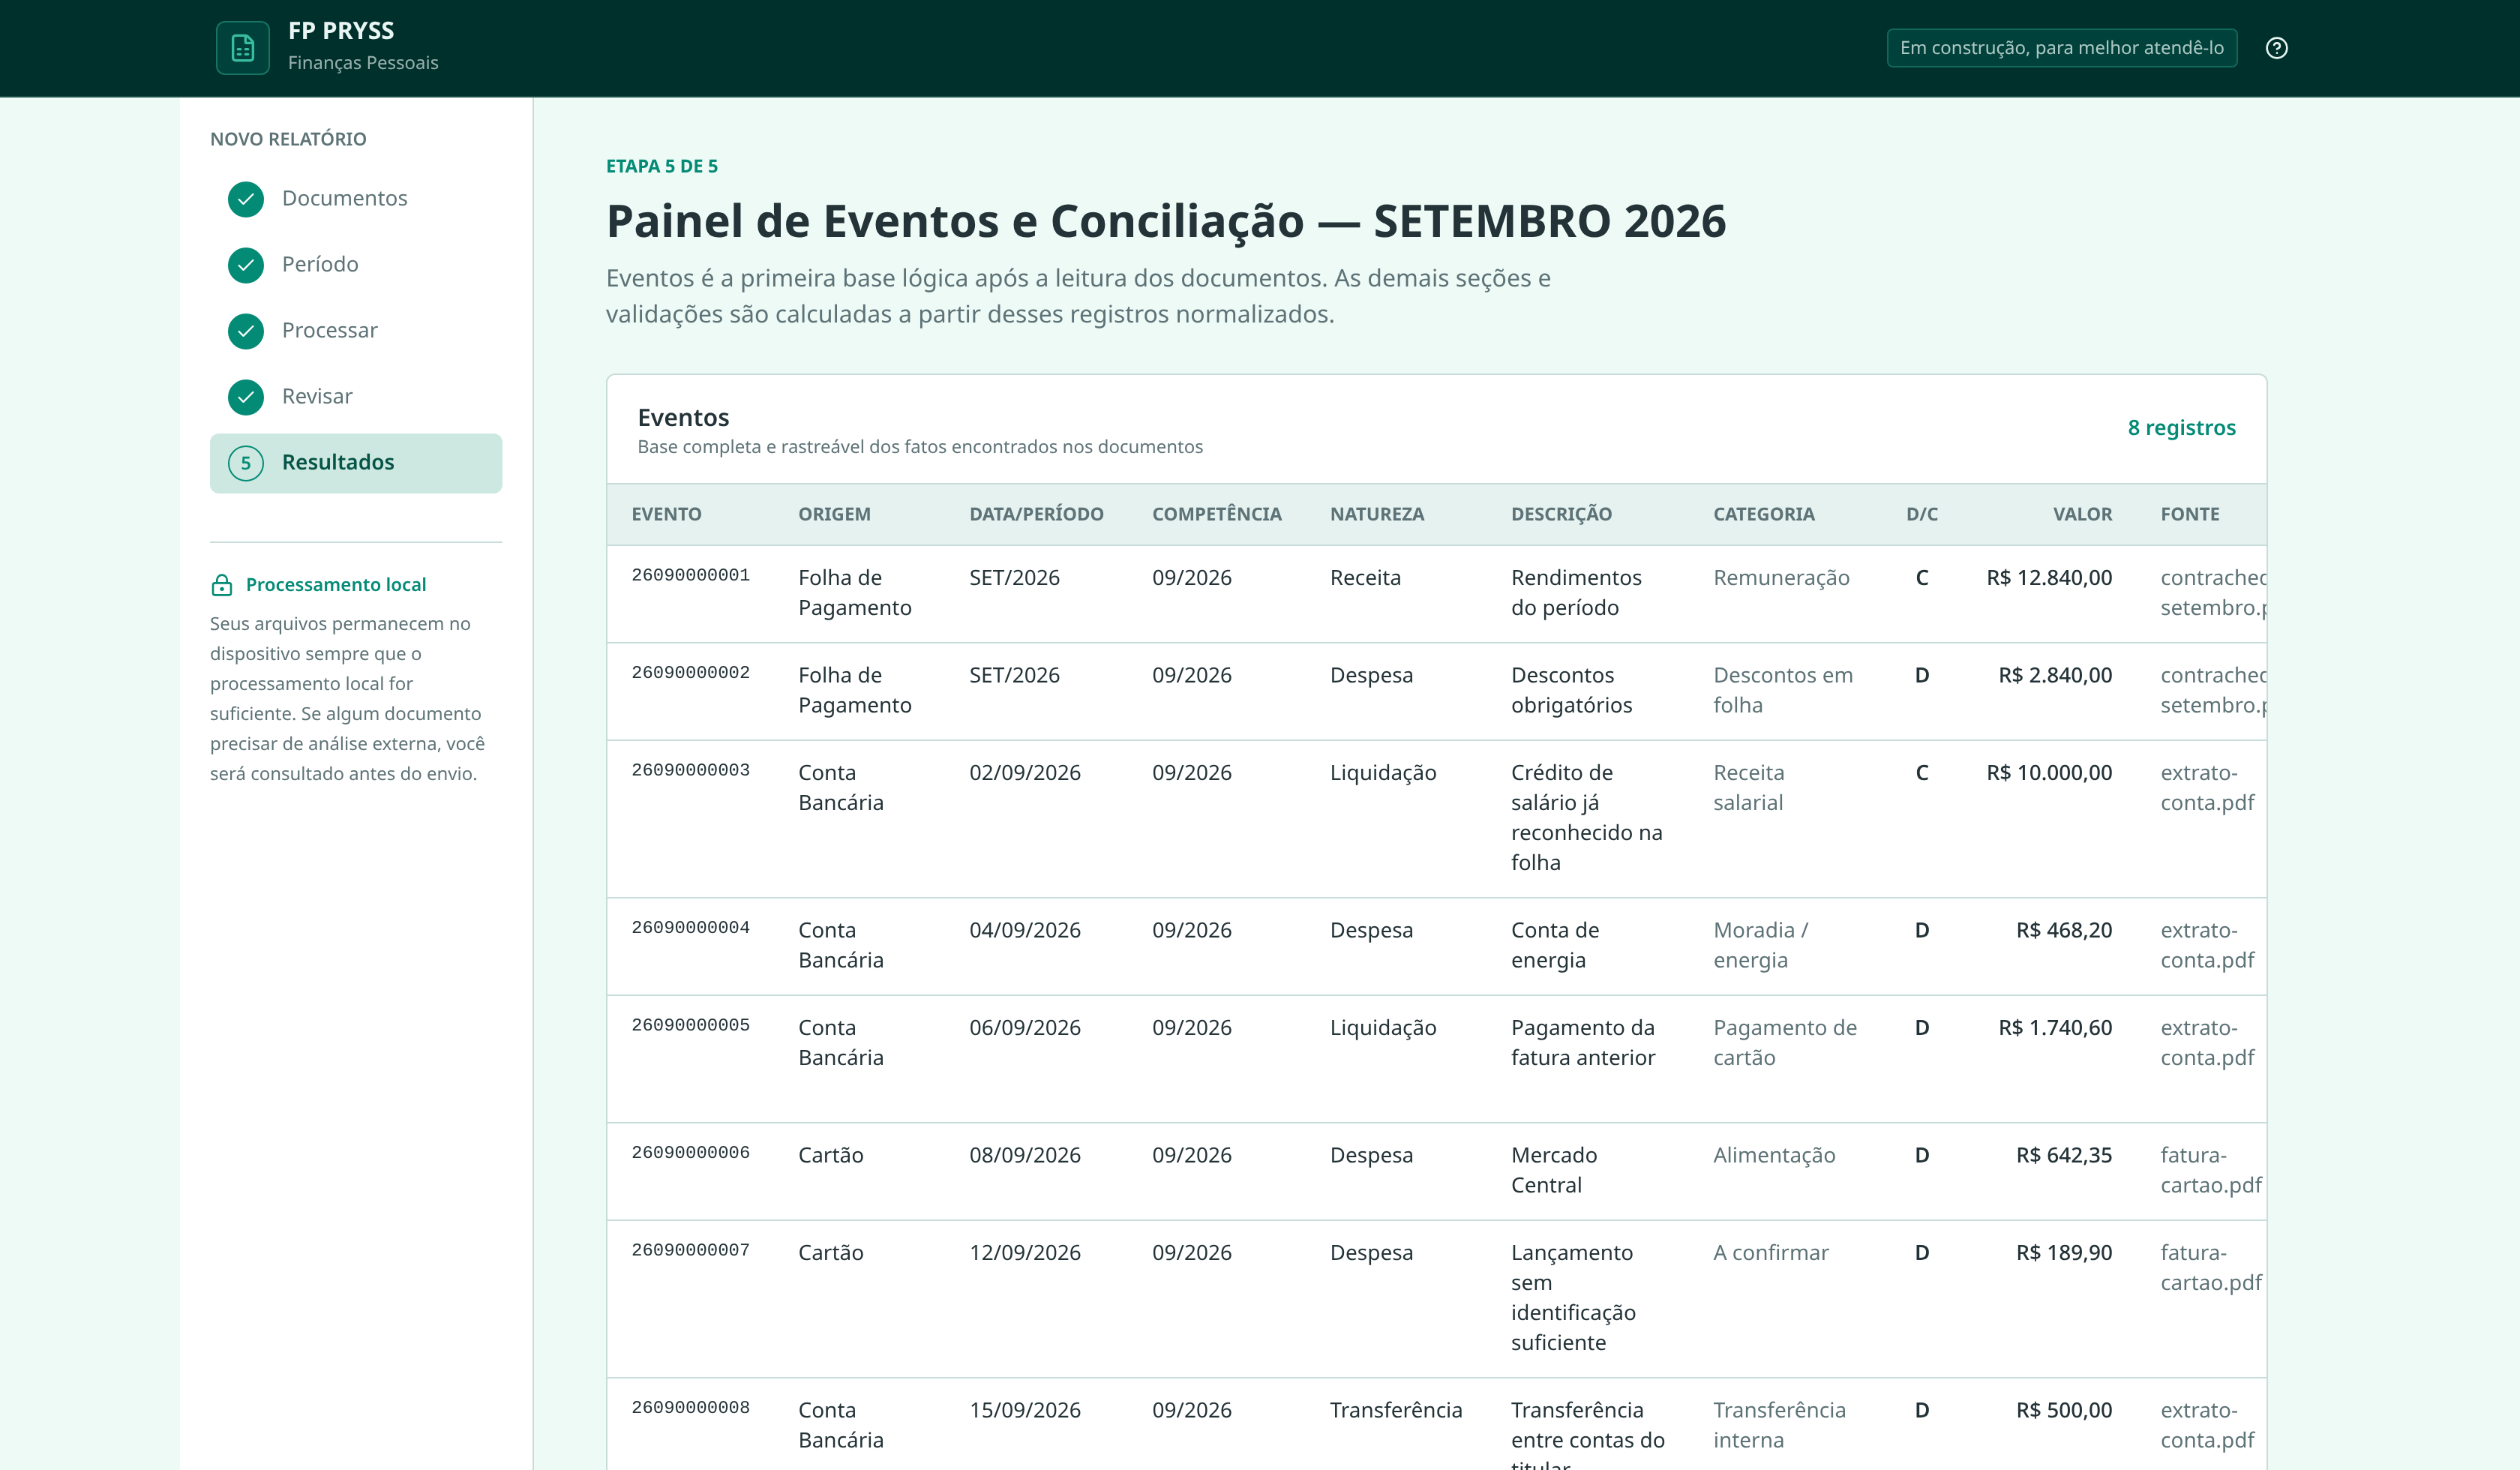Click the EVENTO column header
This screenshot has height=1470, width=2520.
pyautogui.click(x=666, y=514)
